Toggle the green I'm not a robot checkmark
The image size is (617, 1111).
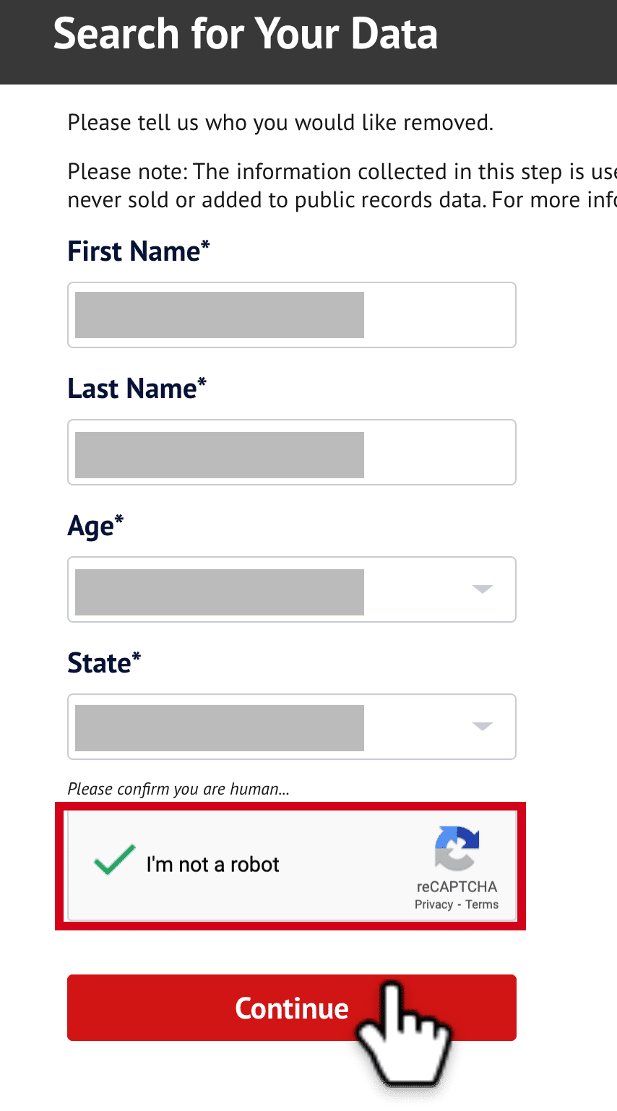point(114,860)
